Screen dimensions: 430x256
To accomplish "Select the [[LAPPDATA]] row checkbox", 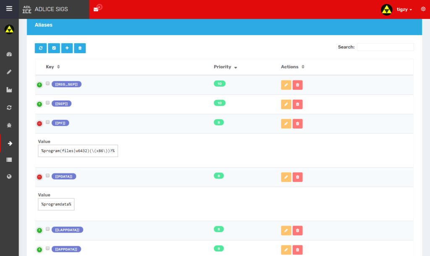I will [x=48, y=229].
